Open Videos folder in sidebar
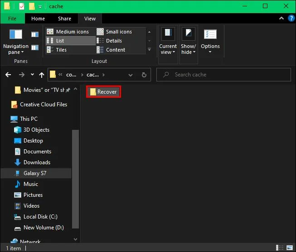The image size is (296, 252). tap(27, 206)
